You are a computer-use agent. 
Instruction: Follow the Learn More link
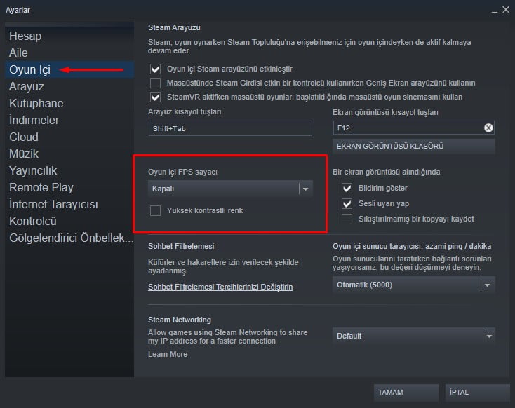pyautogui.click(x=168, y=354)
